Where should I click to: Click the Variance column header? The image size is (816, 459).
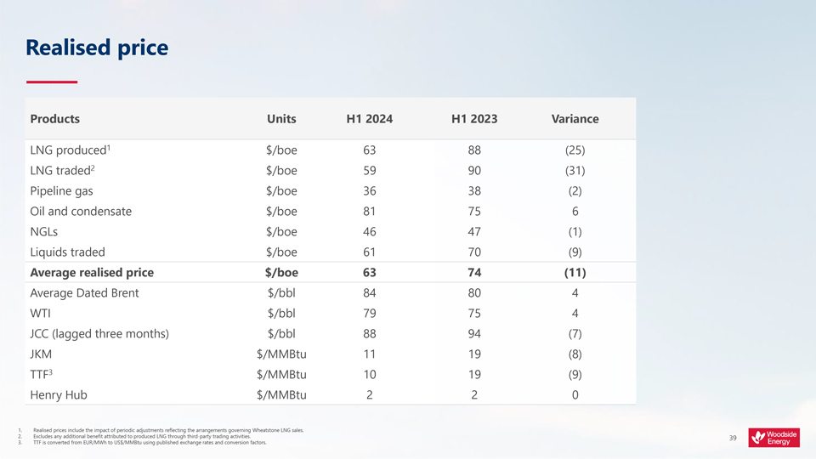coord(575,119)
